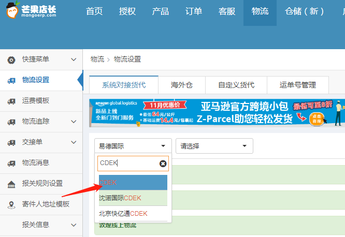Open the 订单 top menu item

click(194, 11)
